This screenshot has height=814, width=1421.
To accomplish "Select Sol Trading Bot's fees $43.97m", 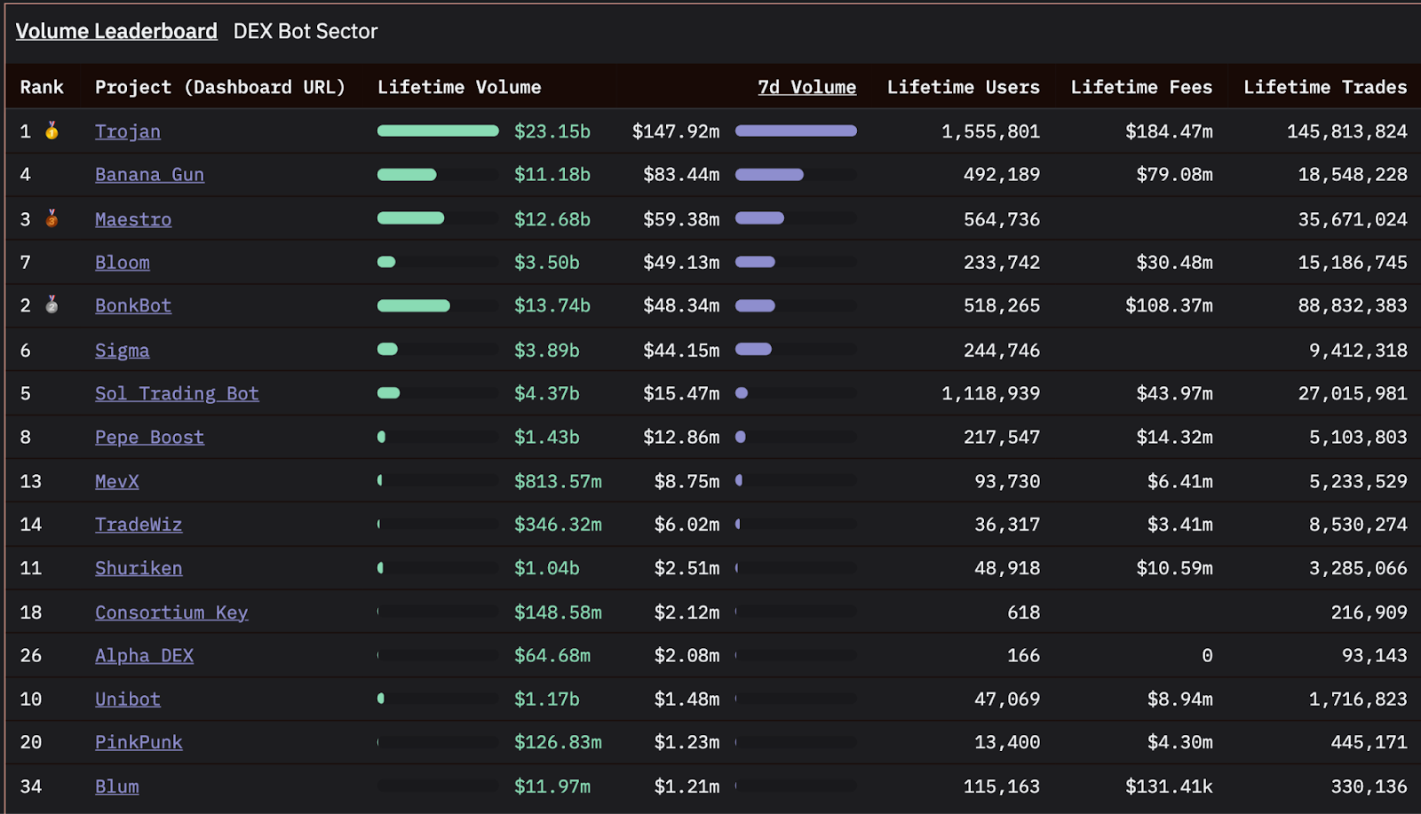I will tap(1174, 393).
